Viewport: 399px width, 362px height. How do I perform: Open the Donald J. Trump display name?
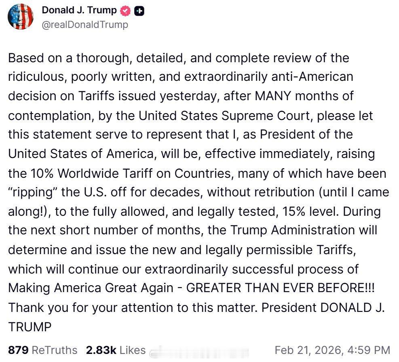[x=79, y=11]
